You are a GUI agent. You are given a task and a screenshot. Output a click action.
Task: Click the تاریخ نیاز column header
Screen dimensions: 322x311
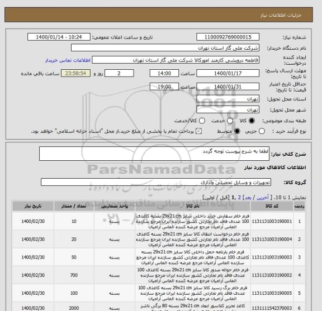pyautogui.click(x=33, y=206)
